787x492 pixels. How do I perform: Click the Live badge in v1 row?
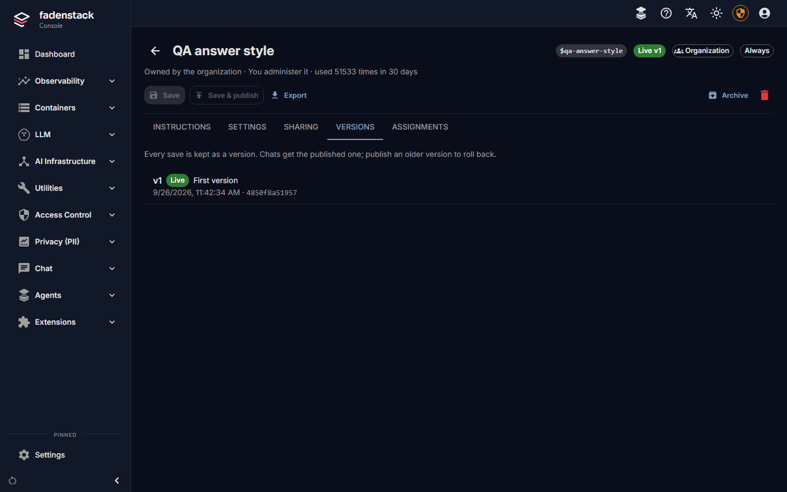(178, 180)
